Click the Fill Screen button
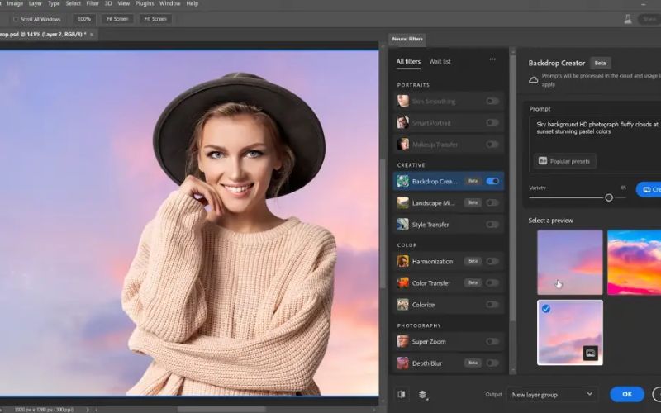This screenshot has height=413, width=661. pyautogui.click(x=155, y=19)
